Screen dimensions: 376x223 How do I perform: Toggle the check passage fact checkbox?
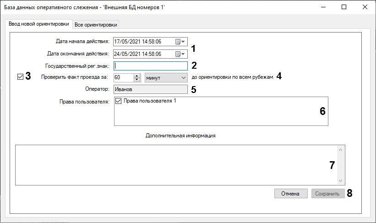20,77
